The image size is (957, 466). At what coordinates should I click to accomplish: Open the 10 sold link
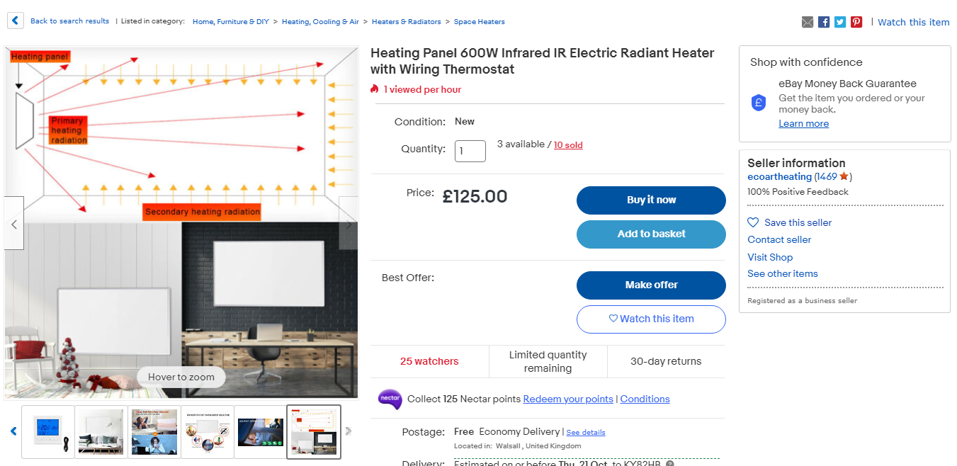pyautogui.click(x=568, y=144)
